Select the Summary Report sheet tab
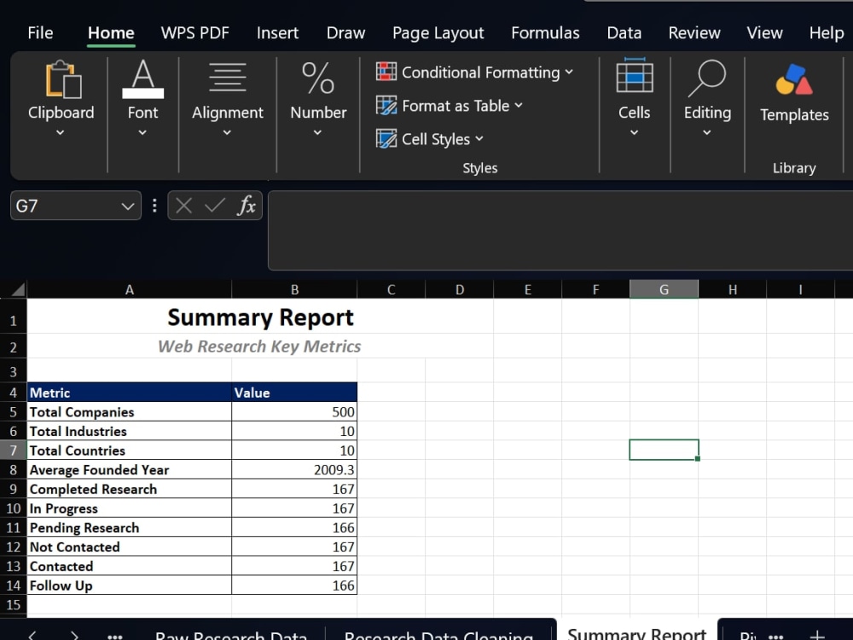The width and height of the screenshot is (853, 640). pos(636,632)
